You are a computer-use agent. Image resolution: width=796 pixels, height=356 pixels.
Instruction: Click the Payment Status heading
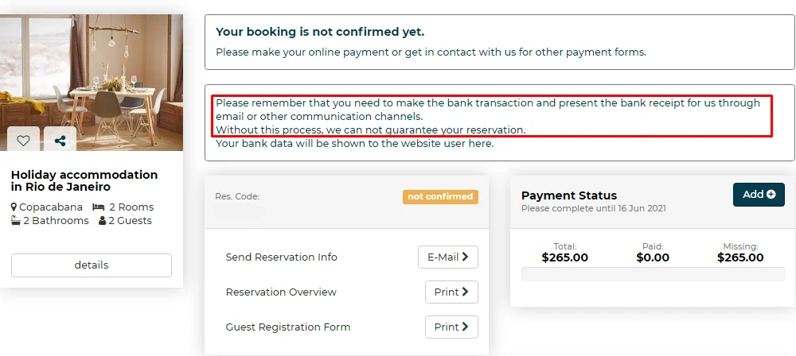pos(569,195)
